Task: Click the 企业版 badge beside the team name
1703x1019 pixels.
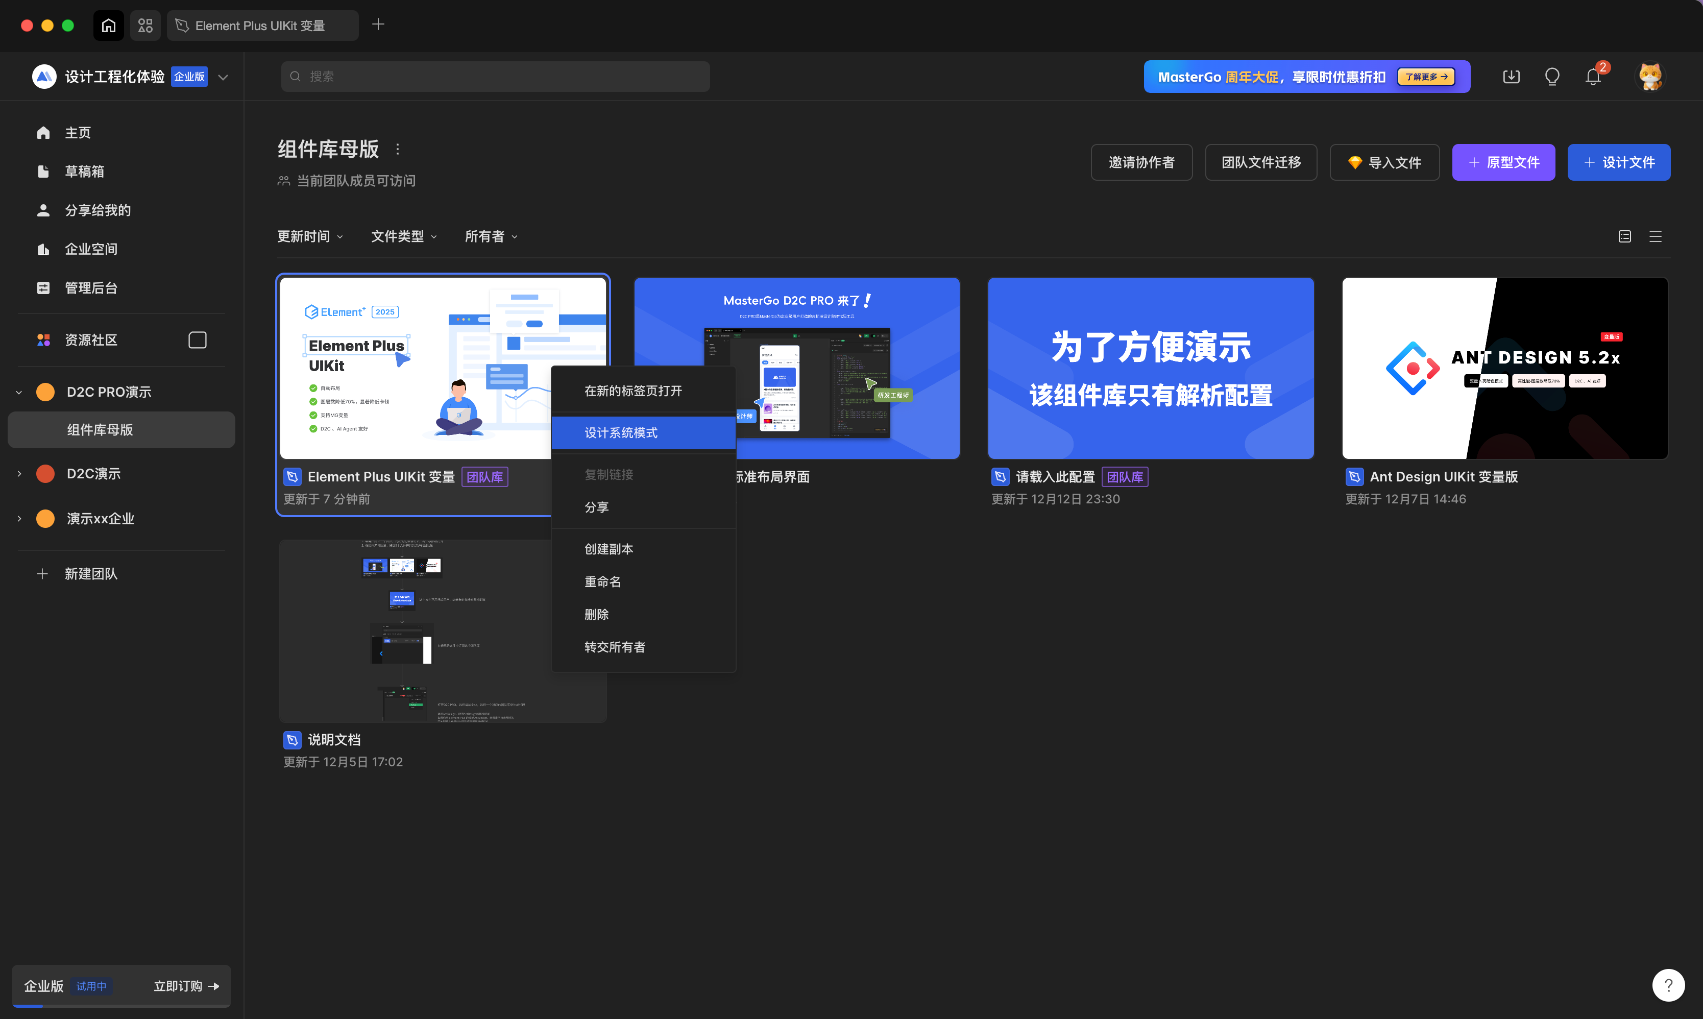Action: click(189, 76)
